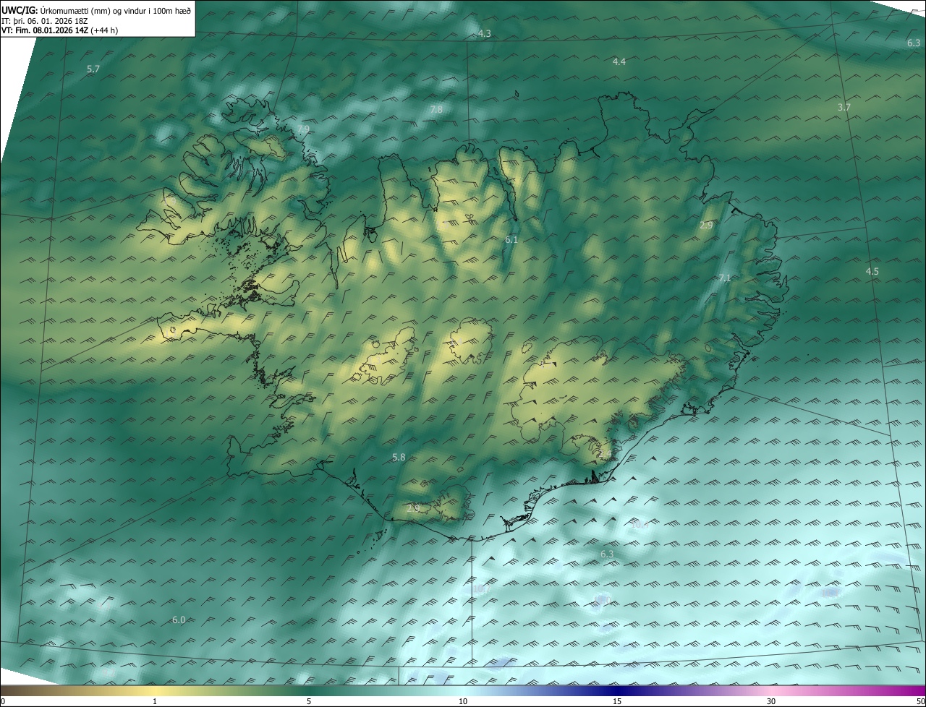
Task: Click the 4.5 value label east of Iceland
Action: 872,271
